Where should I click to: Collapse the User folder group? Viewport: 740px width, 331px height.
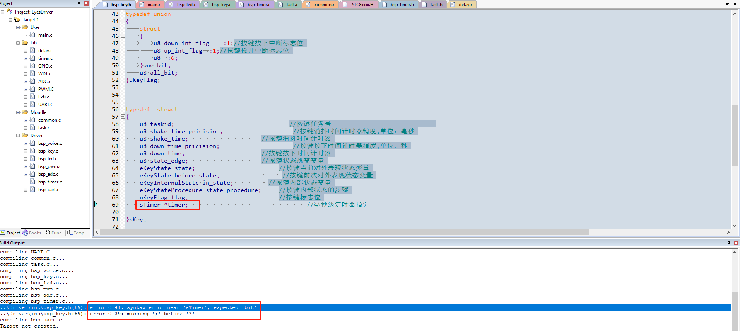(x=18, y=27)
